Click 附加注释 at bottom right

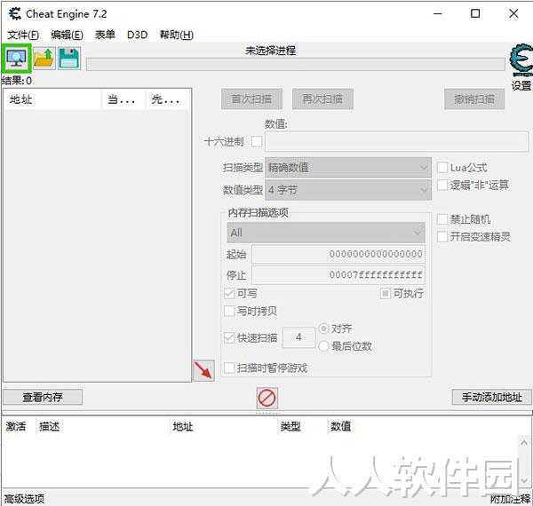511,499
